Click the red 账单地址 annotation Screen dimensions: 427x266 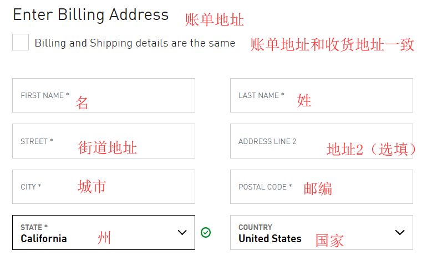[214, 20]
